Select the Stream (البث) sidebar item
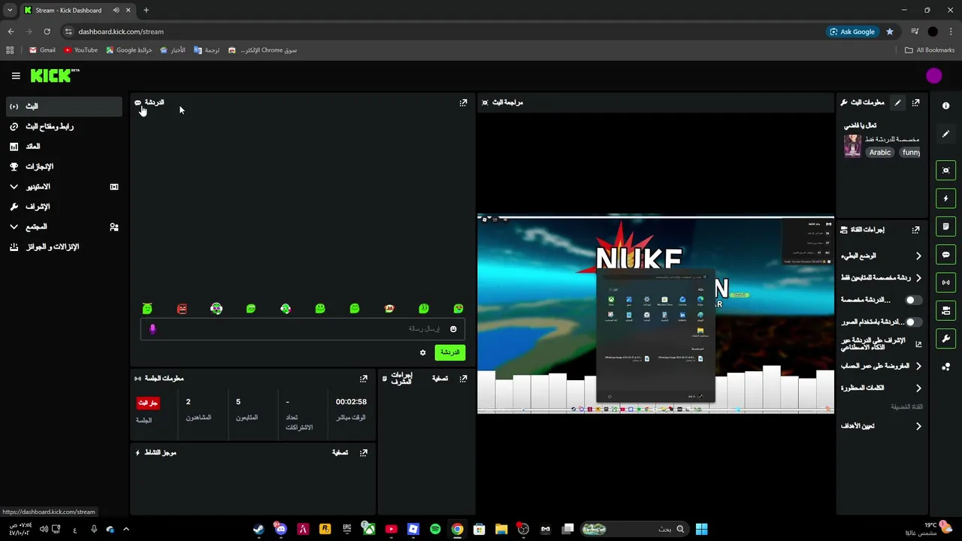 pos(64,107)
